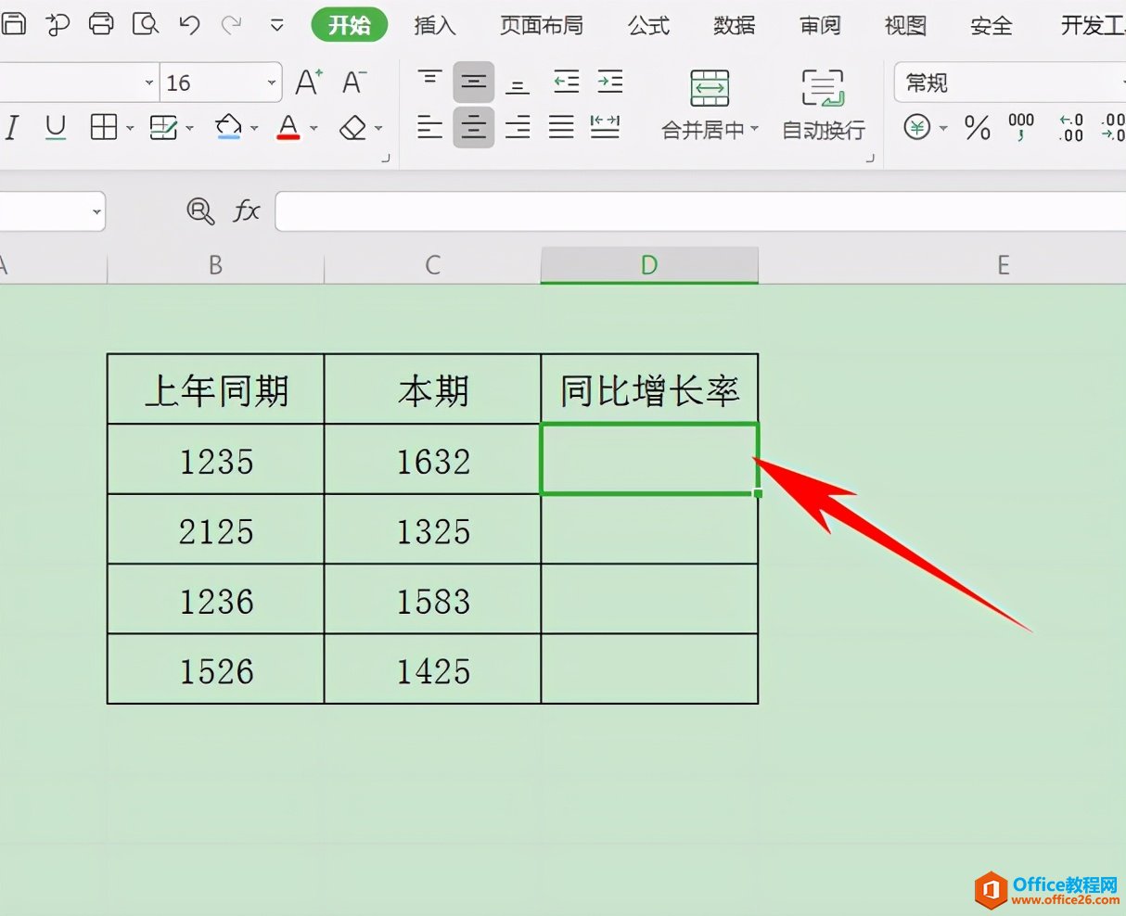Switch to 开始 tab
Viewport: 1126px width, 916px height.
(349, 25)
